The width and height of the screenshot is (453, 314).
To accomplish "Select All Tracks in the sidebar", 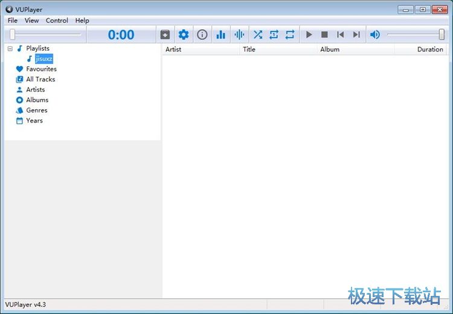I will (40, 79).
